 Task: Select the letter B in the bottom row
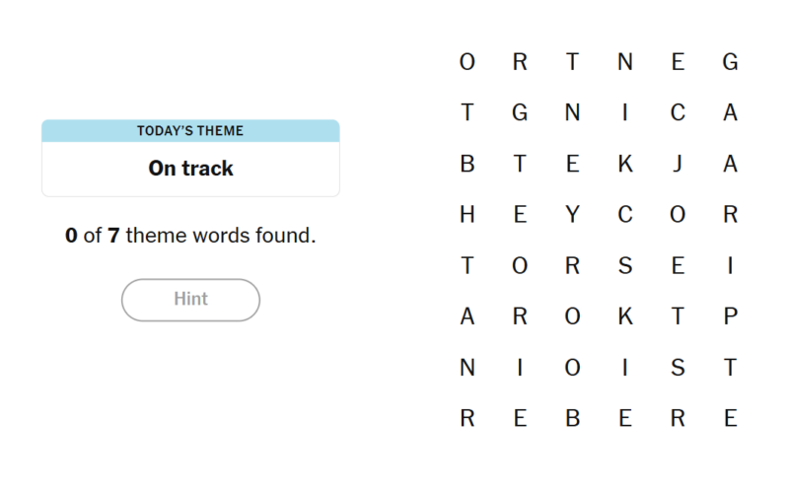[572, 419]
